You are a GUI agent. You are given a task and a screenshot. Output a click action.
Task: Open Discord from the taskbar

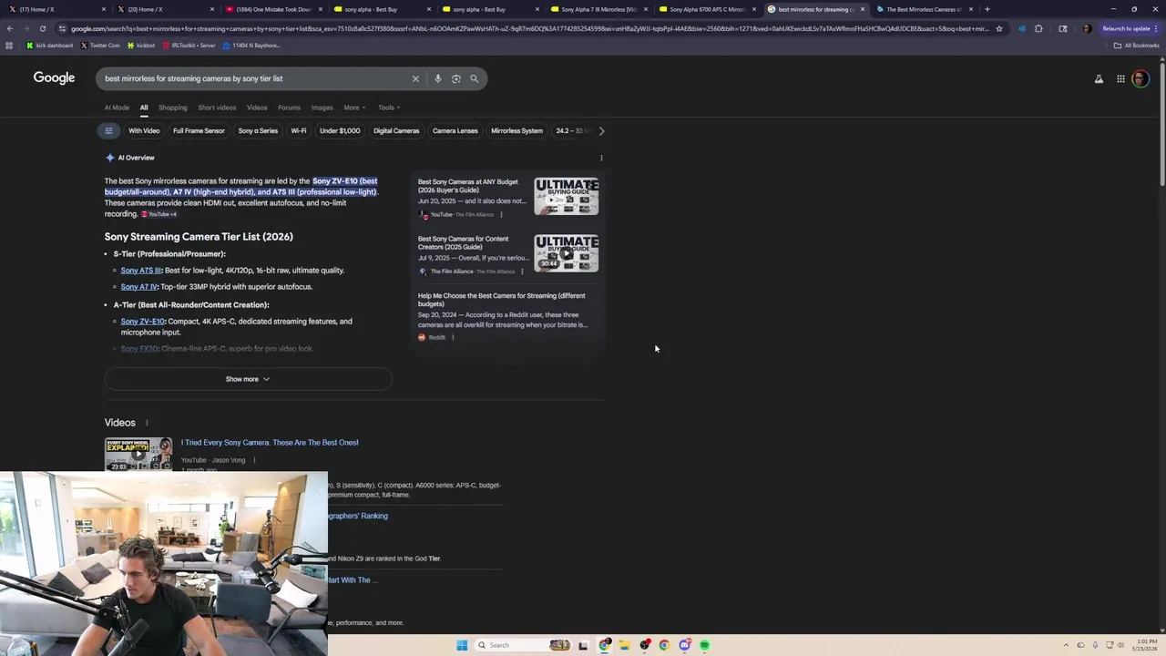pos(684,645)
